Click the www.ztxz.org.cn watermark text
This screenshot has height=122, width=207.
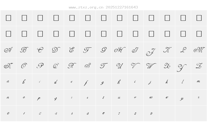pyautogui.click(x=86, y=7)
